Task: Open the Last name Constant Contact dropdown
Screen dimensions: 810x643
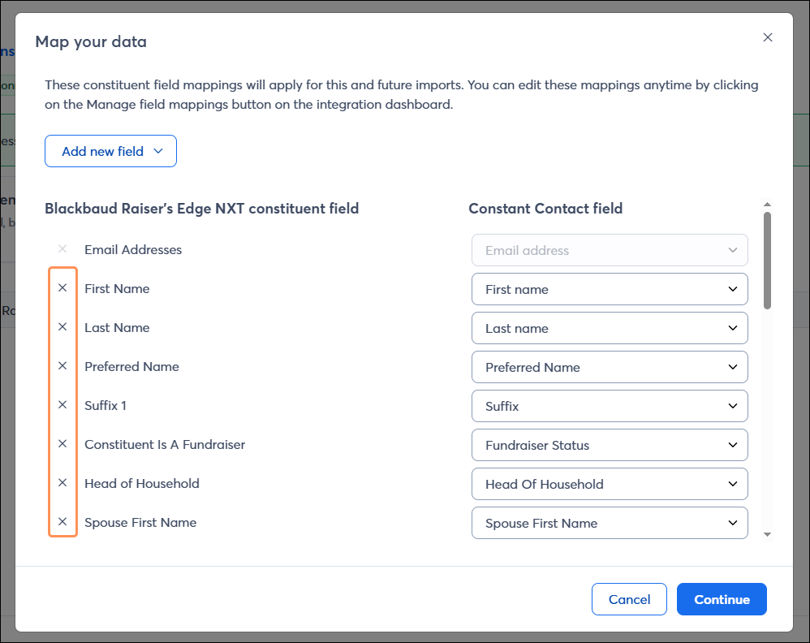Action: pyautogui.click(x=610, y=328)
